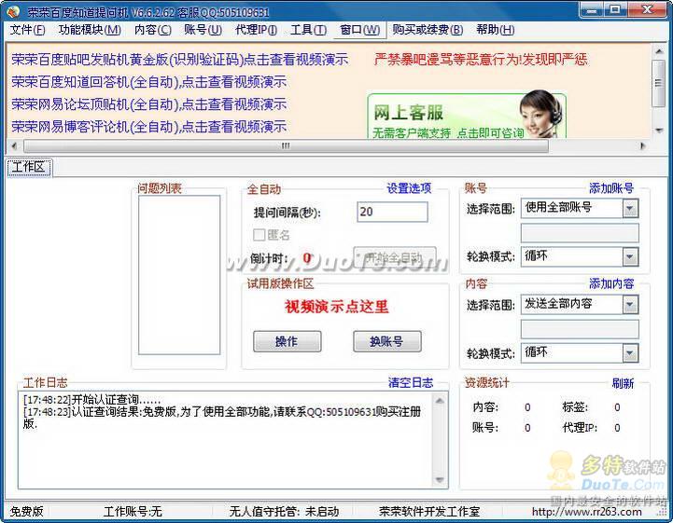Click the banner's horizontal scrollbar right arrow
673x523 pixels.
[x=642, y=146]
